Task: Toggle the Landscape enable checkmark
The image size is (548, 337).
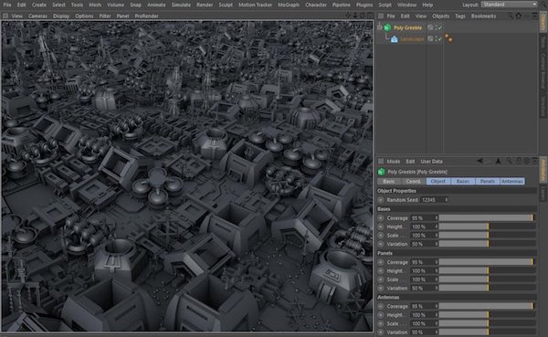Action: coord(440,38)
